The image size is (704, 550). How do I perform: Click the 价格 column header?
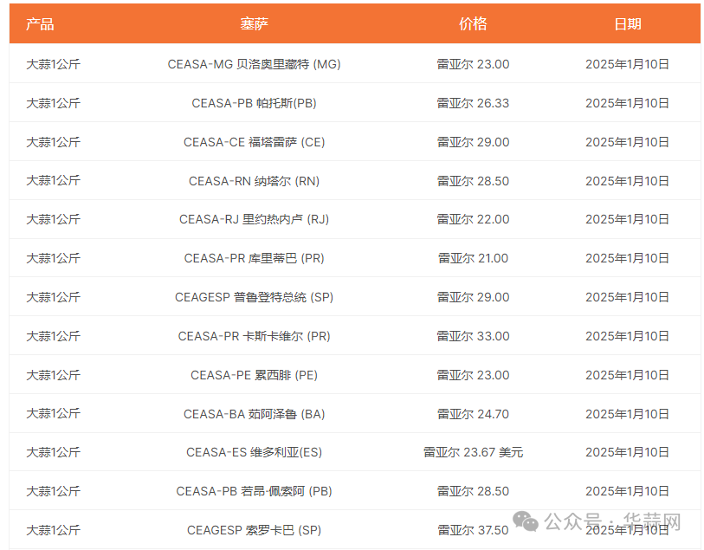point(473,23)
